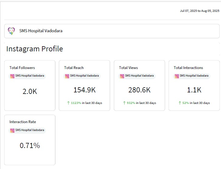This screenshot has width=221, height=169.
Task: Click the Total Reach title
Action: 74,68
